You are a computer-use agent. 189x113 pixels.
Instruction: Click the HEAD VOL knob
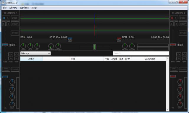(x=58, y=46)
